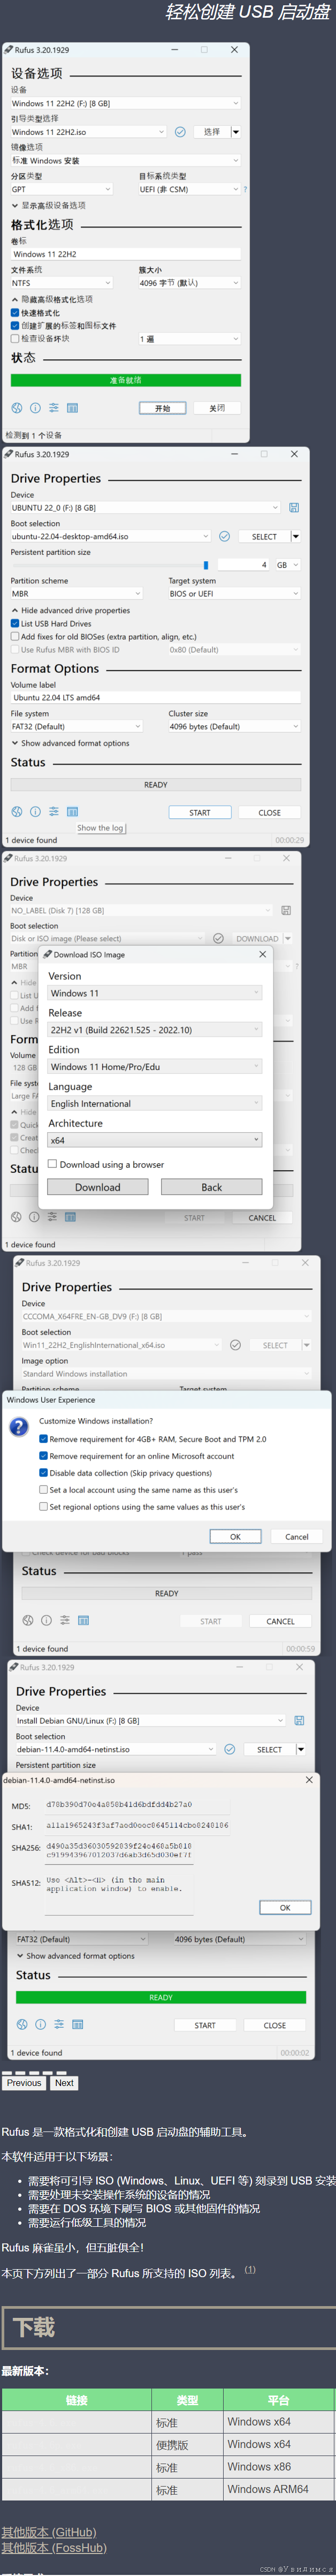The image size is (336, 2576).
Task: Click the checksum icon beside Win11_22H2_EnglishInternational_x64.iso
Action: tap(235, 1345)
